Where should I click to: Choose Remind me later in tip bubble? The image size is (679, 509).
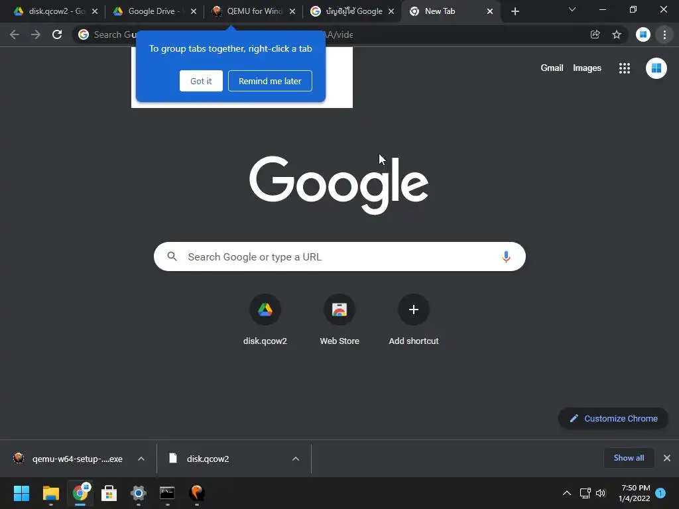(x=270, y=81)
